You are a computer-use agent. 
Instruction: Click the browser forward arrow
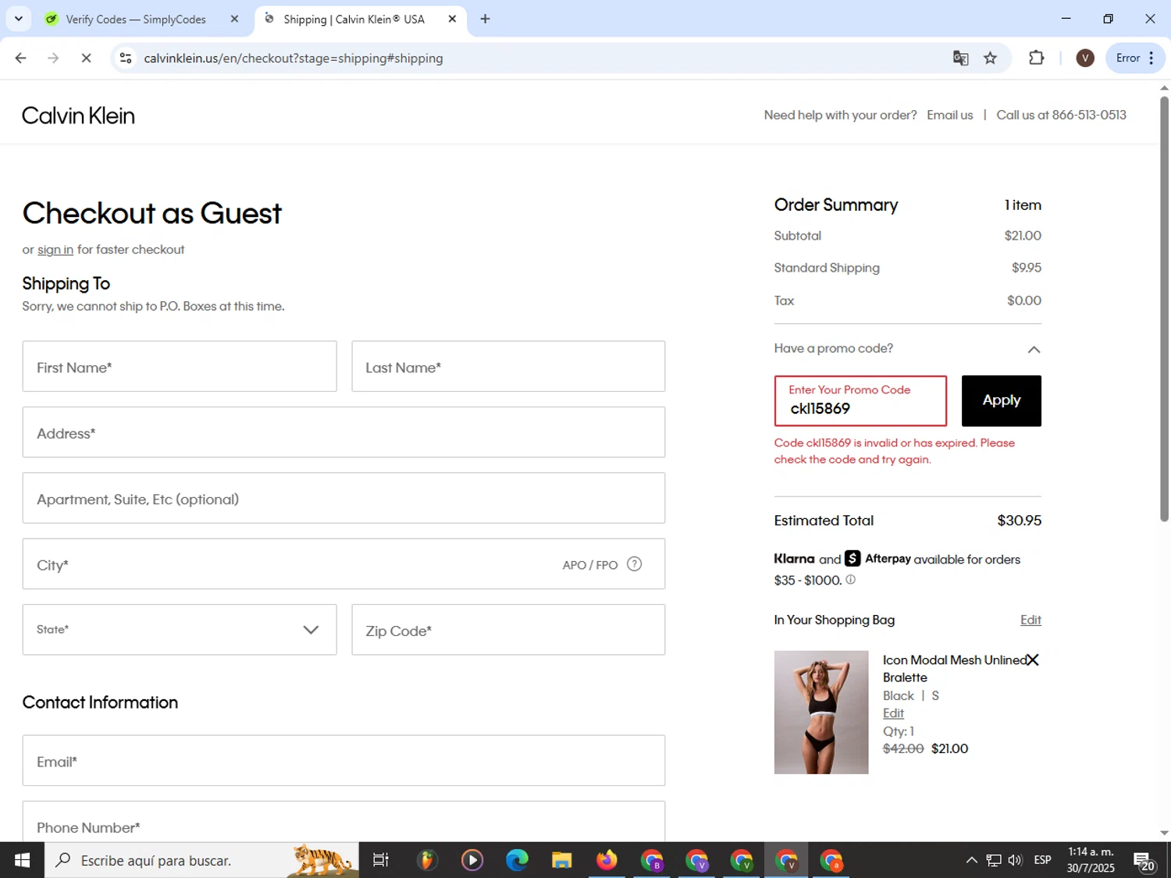[x=53, y=58]
